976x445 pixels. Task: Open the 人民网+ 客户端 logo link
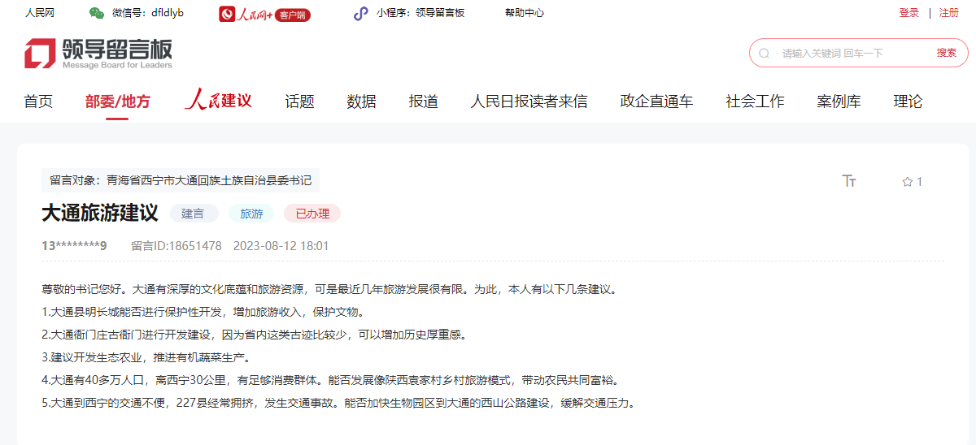[x=265, y=14]
